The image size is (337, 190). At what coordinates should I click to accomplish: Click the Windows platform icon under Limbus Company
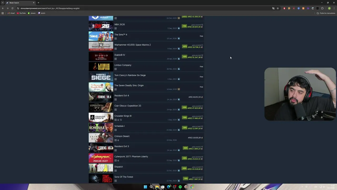pos(116,69)
